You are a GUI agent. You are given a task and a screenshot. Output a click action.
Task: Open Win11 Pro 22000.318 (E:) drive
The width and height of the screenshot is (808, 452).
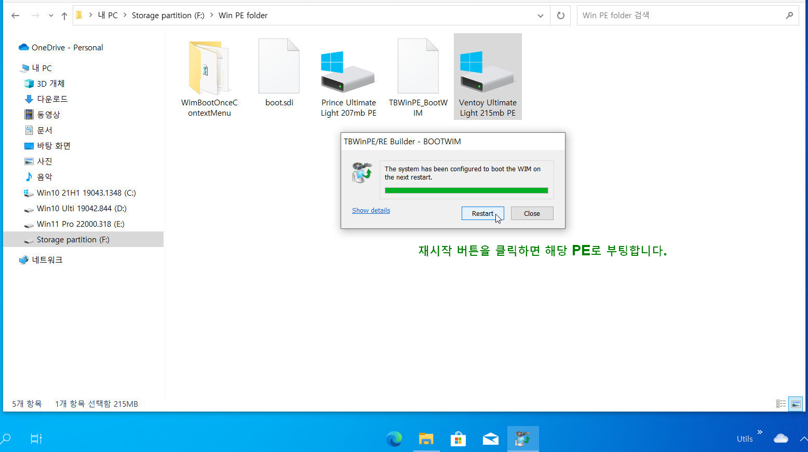tap(74, 224)
